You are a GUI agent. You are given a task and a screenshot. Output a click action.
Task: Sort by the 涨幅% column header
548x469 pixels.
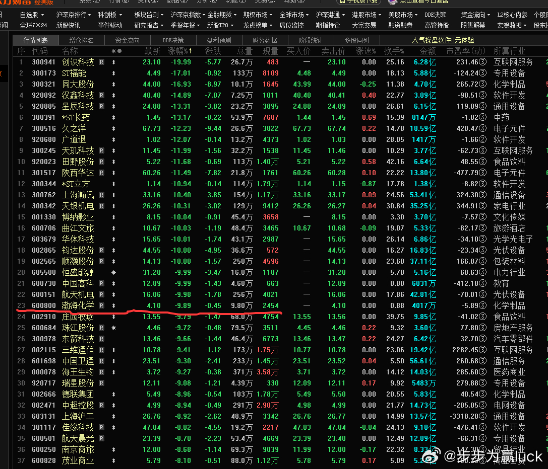179,51
